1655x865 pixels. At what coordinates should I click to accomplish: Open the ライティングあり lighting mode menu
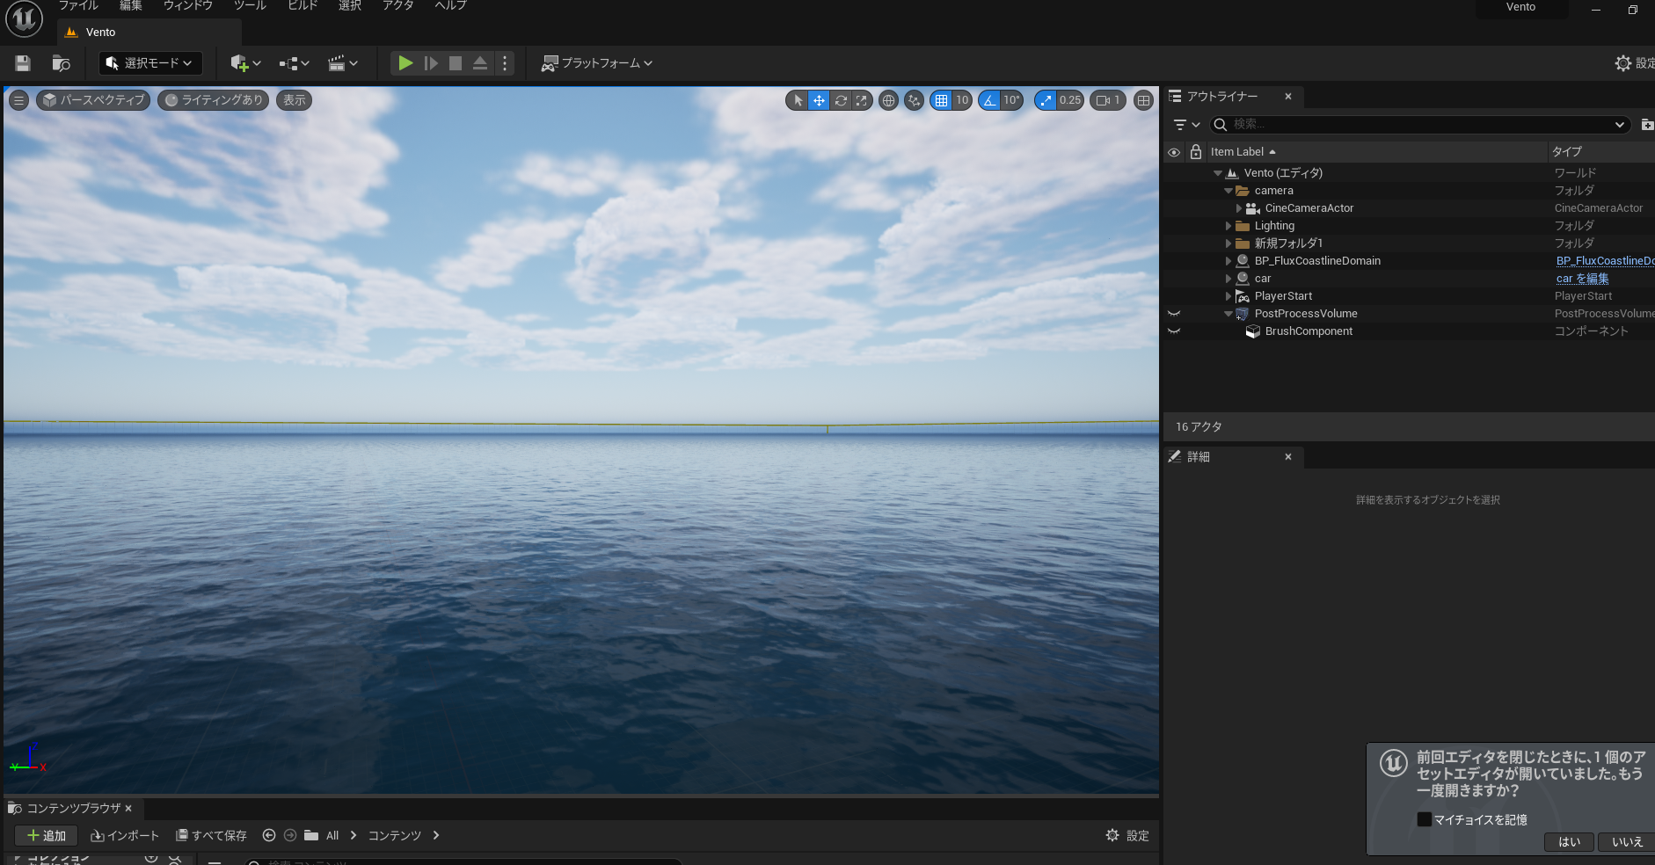tap(215, 100)
